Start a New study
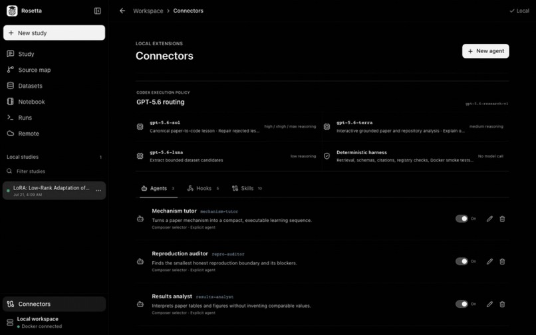 (55, 33)
